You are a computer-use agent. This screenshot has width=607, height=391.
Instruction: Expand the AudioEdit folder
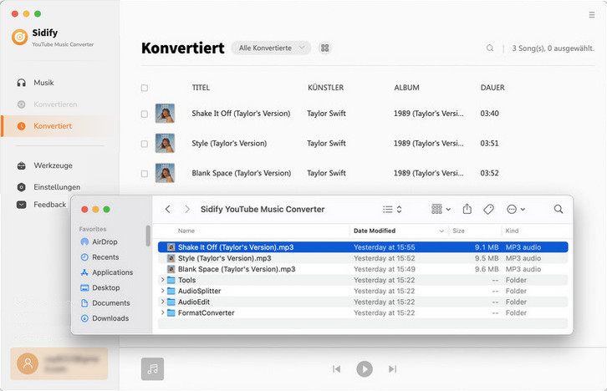click(162, 302)
